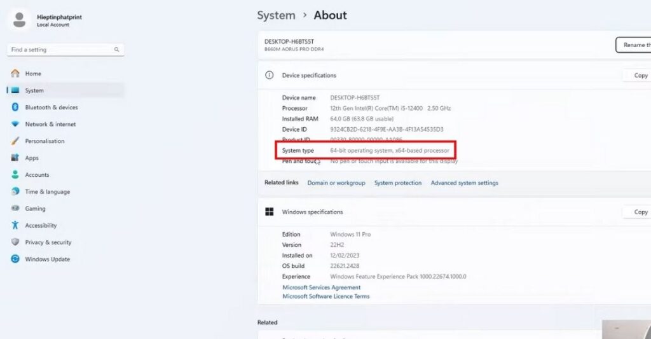Click the Domain or workgroup link

point(336,183)
